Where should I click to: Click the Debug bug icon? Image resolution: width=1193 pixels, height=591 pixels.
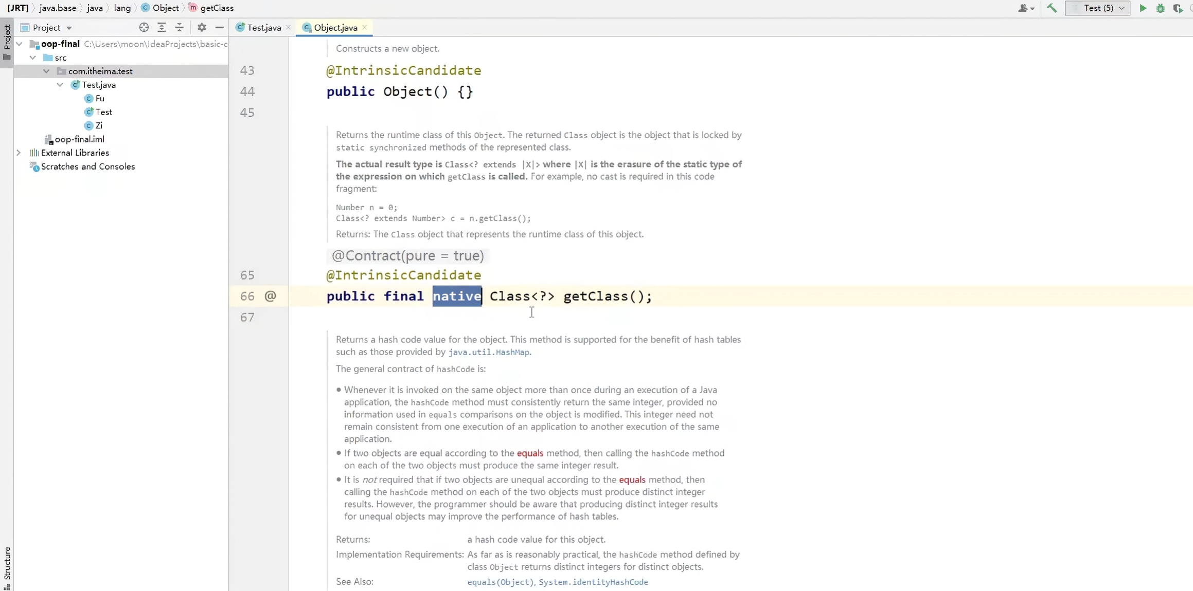(1160, 8)
